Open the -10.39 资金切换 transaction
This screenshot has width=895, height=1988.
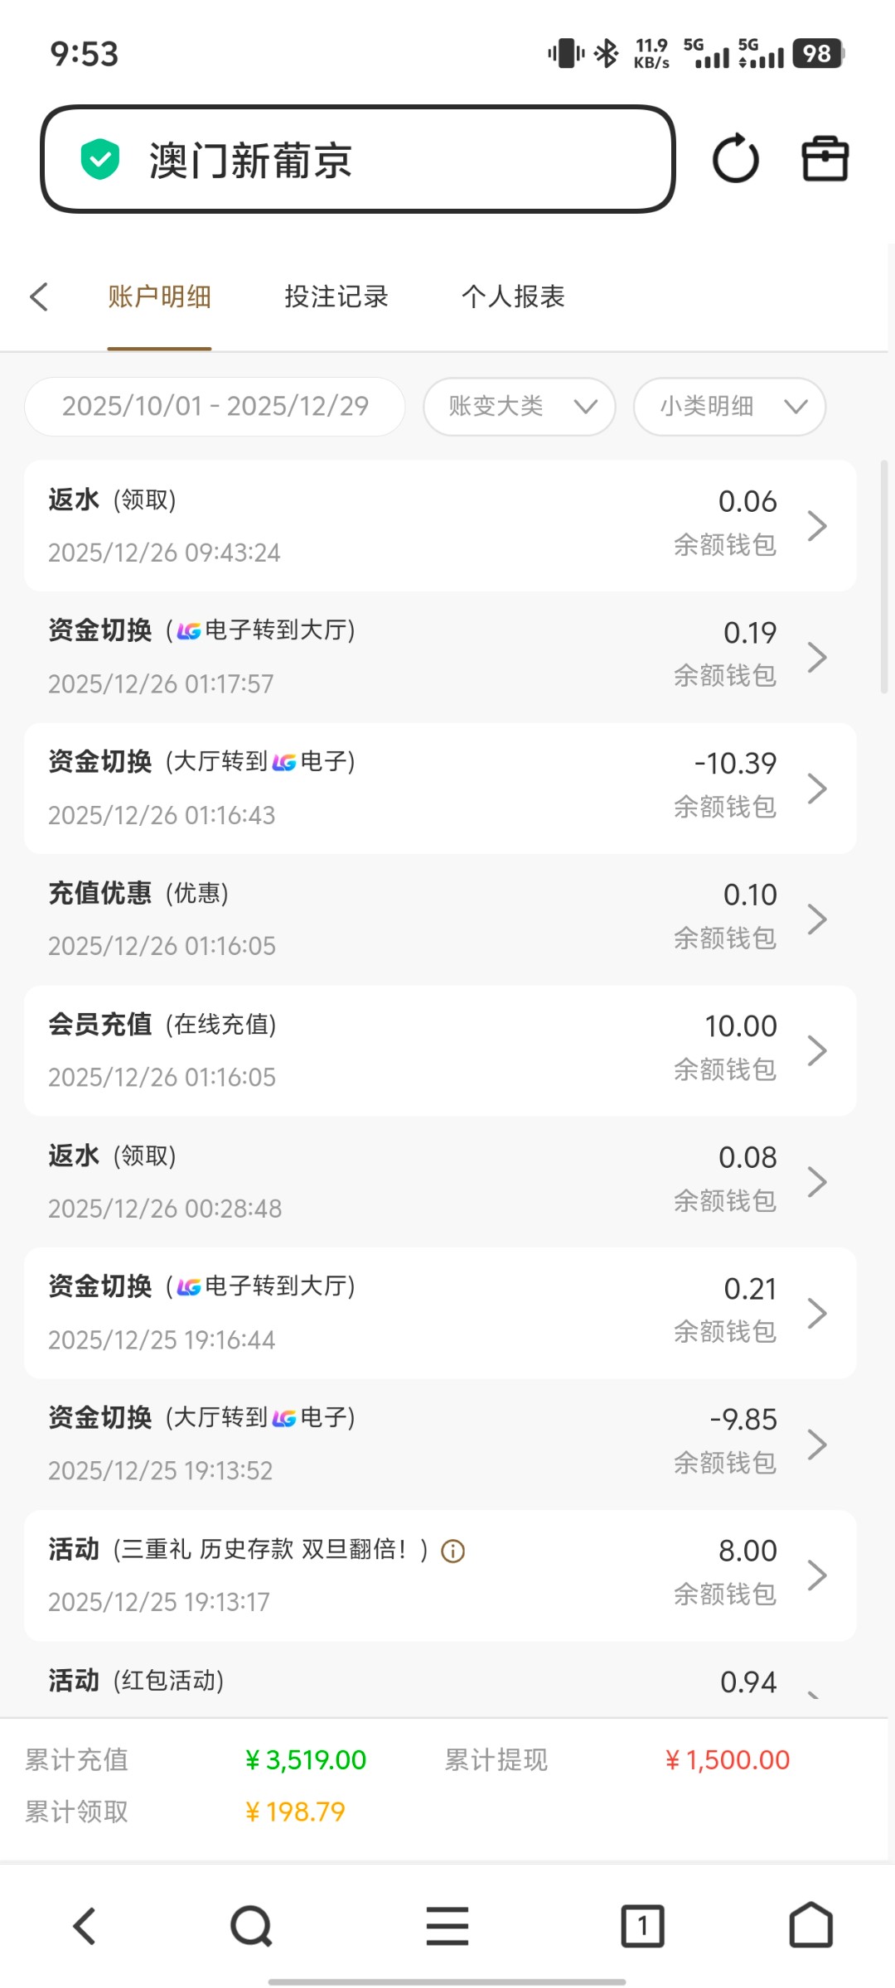tap(439, 788)
